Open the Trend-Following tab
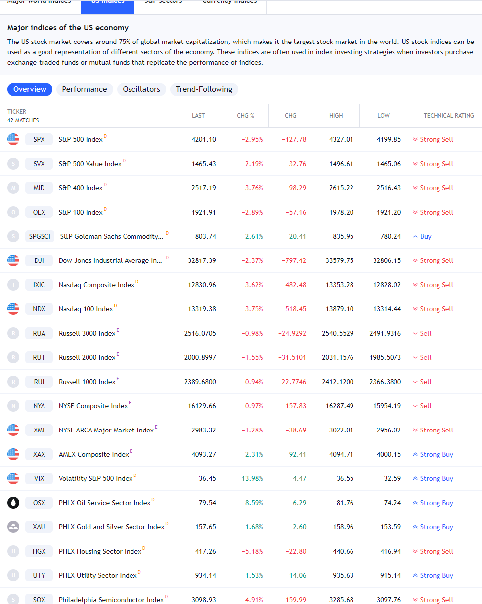 point(204,89)
